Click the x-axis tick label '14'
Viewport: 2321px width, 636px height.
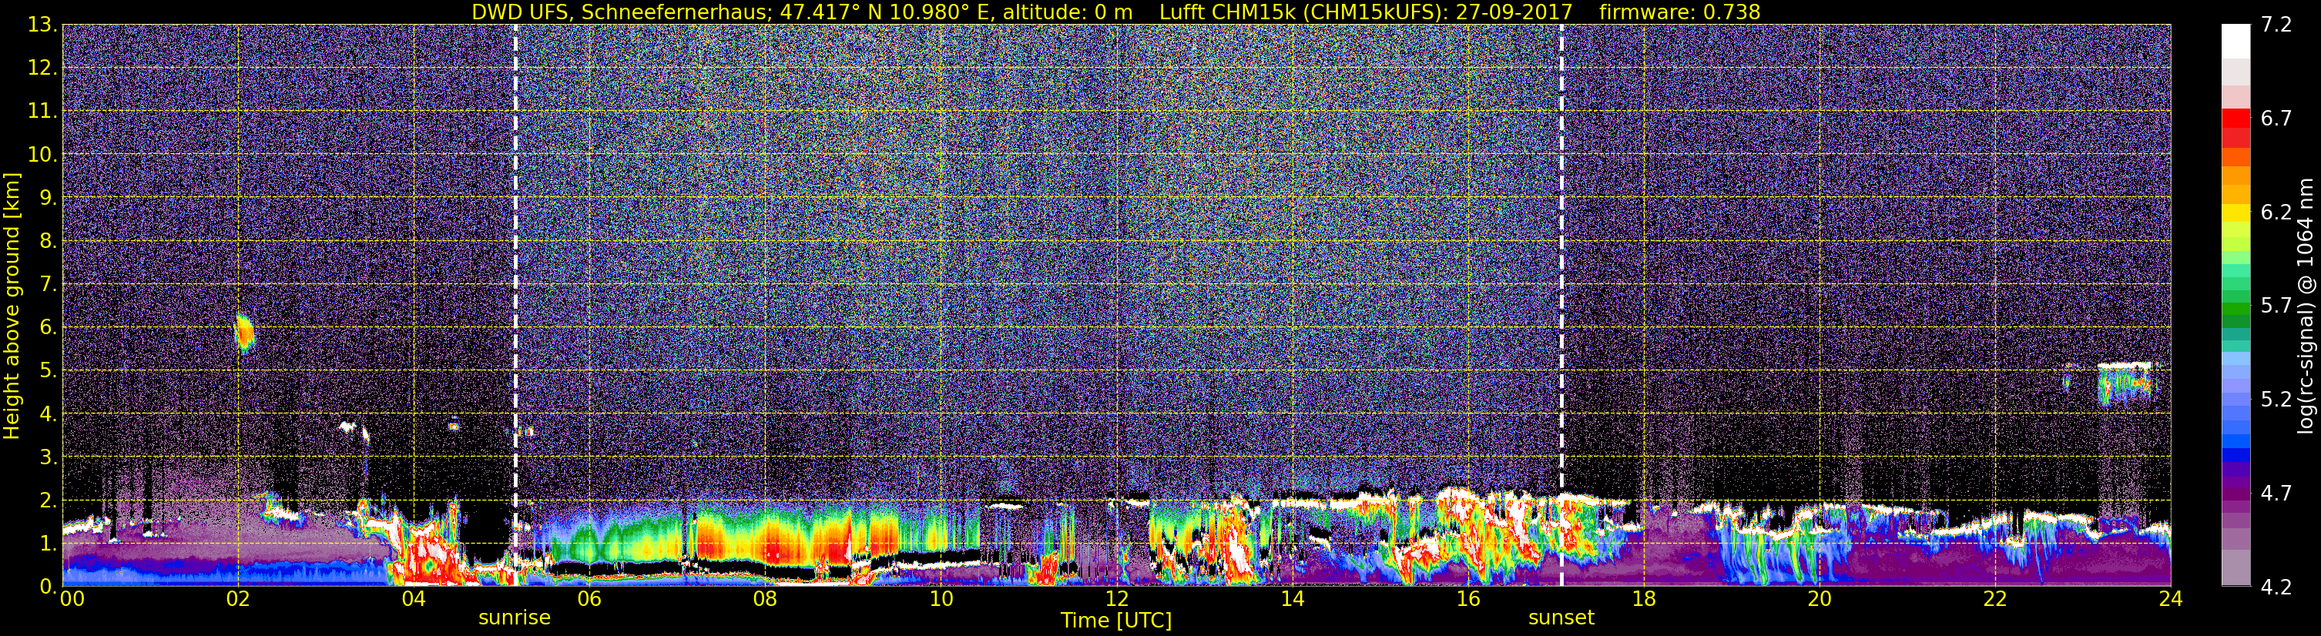click(1292, 599)
